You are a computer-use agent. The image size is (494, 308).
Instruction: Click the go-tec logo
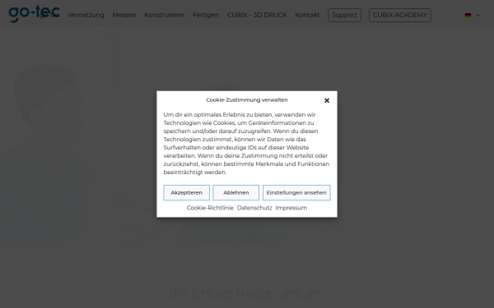tap(34, 14)
